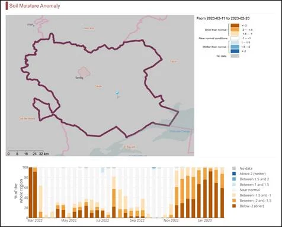Click the last bar on the chart's right end
This screenshot has height=227, width=282.
pyautogui.click(x=222, y=193)
